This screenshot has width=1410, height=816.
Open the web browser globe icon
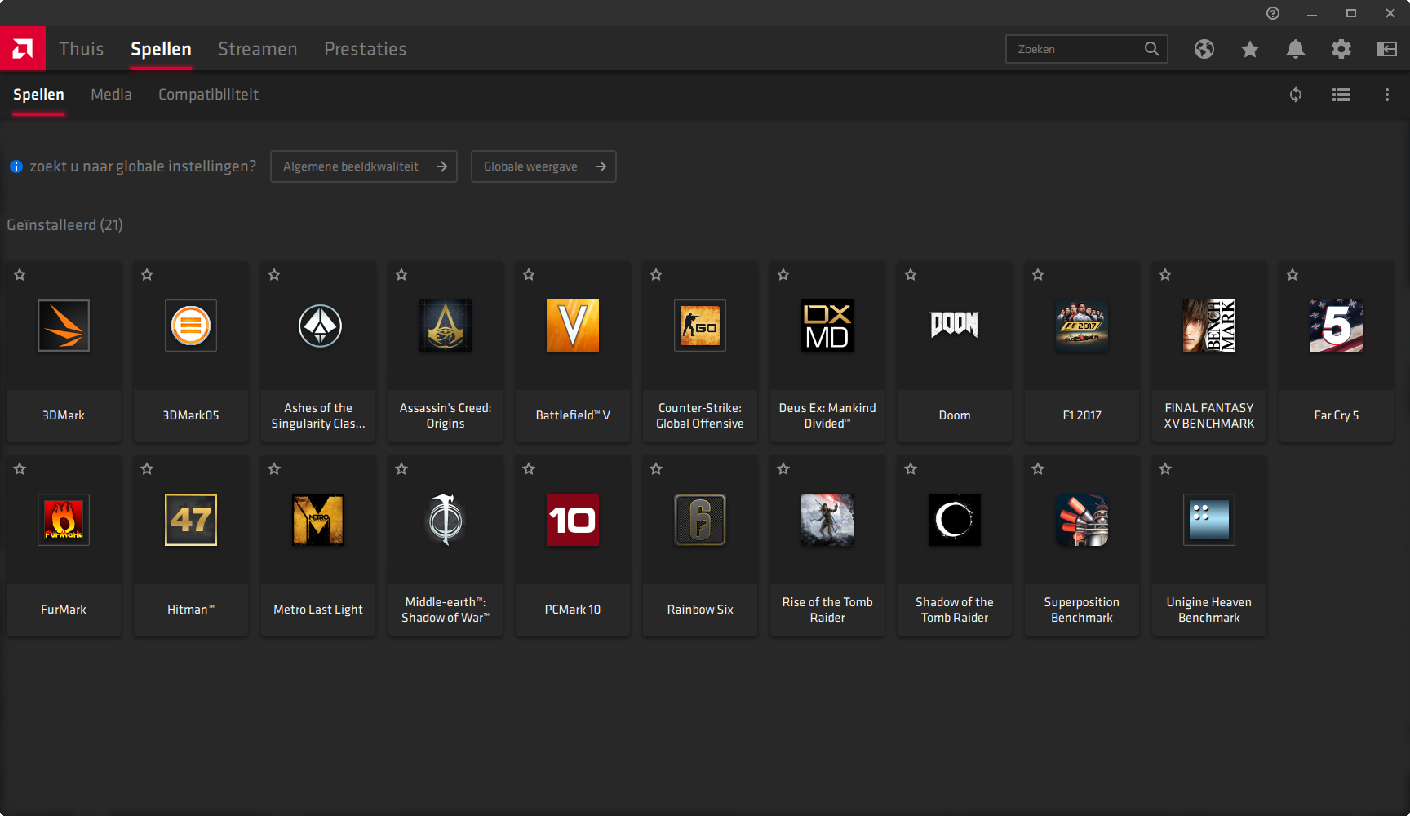point(1204,49)
